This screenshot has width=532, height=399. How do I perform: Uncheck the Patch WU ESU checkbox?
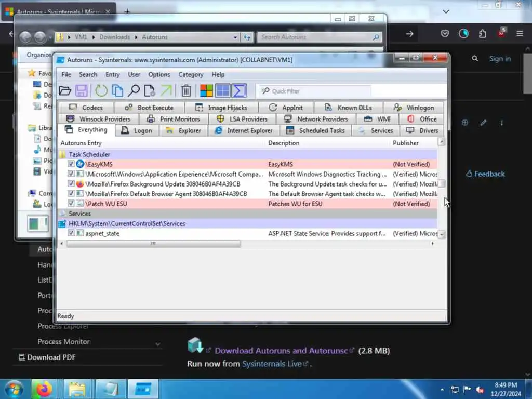coord(71,203)
